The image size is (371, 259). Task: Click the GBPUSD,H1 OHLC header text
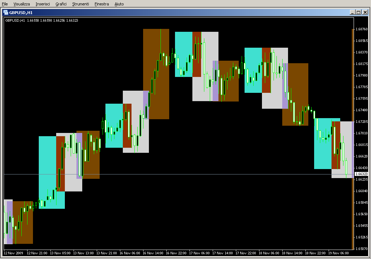[x=42, y=20]
